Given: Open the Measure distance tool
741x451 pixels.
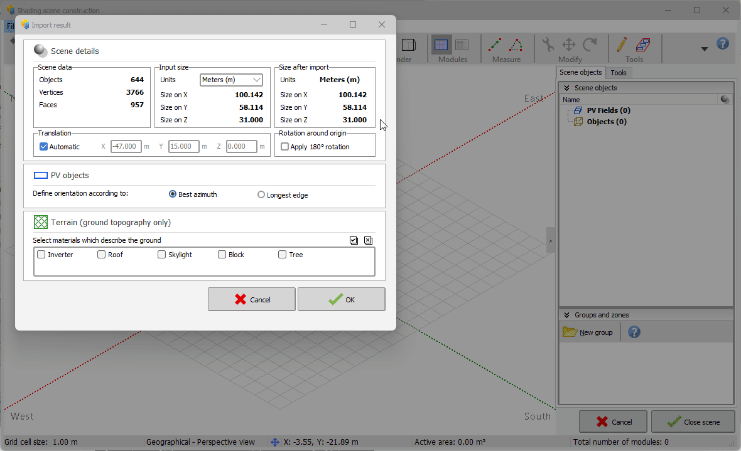Looking at the screenshot, I should pos(495,44).
